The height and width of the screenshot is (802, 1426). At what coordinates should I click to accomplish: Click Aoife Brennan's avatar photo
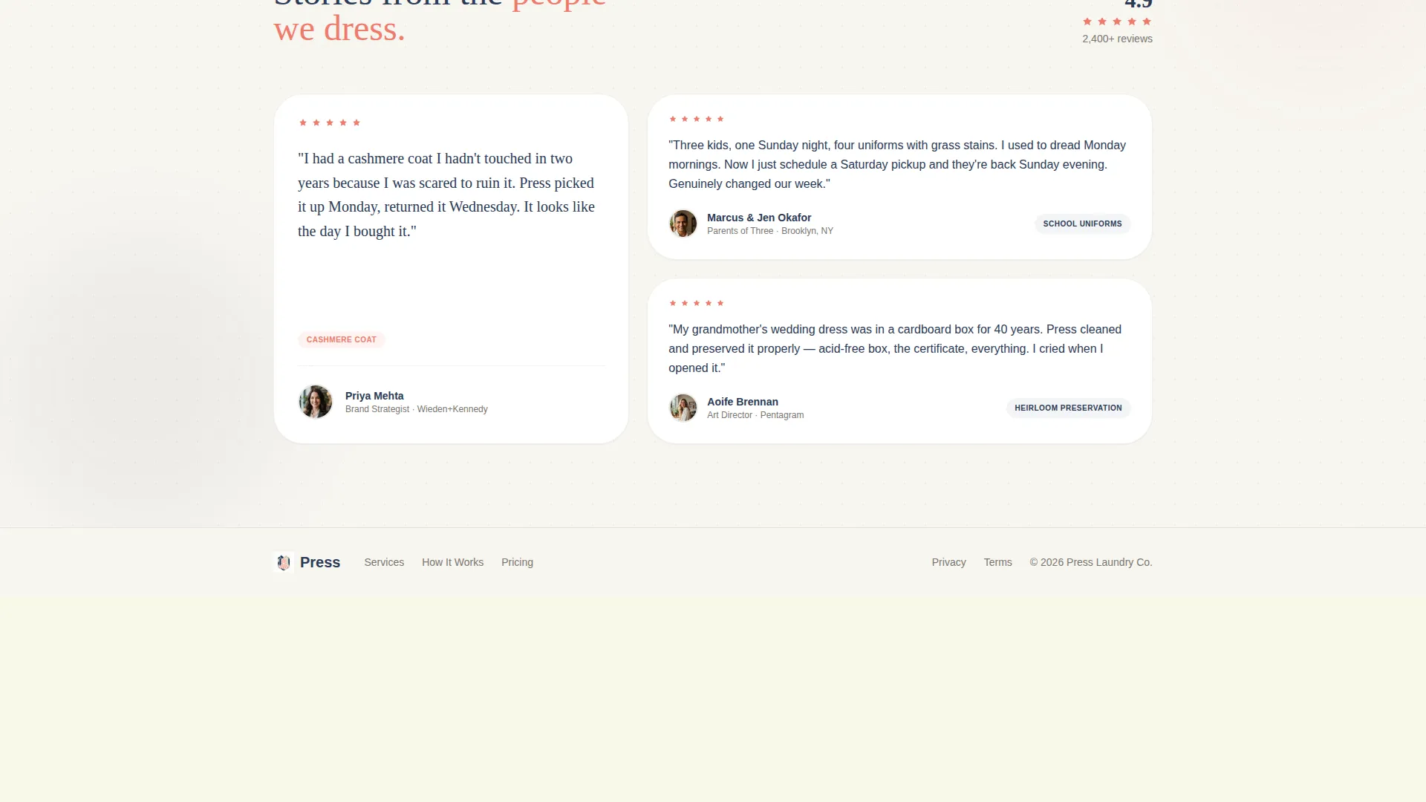click(x=683, y=408)
